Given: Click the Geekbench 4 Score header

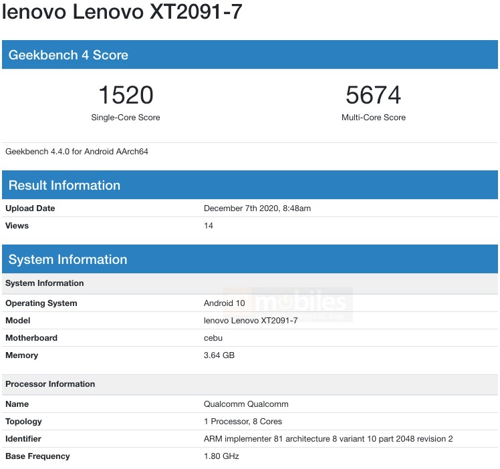Looking at the screenshot, I should click(x=250, y=55).
